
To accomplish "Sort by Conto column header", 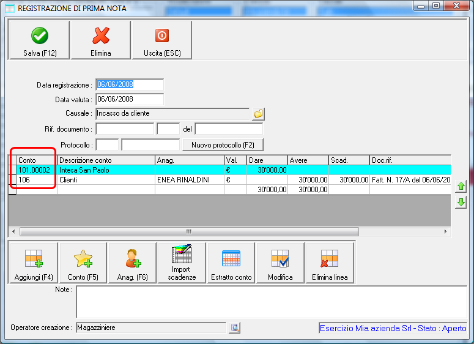I will tap(37, 160).
